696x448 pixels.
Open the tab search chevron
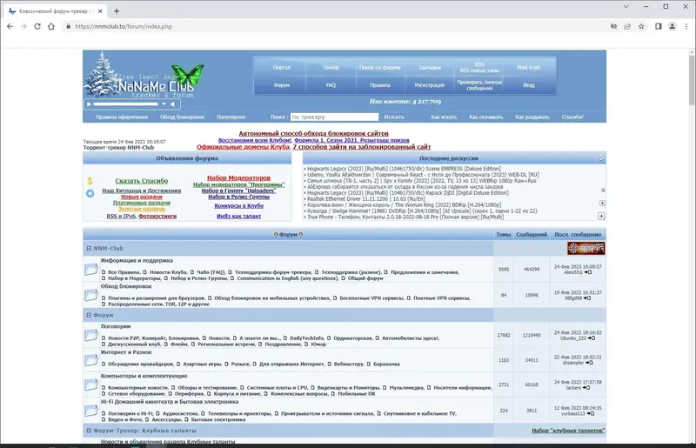626,7
